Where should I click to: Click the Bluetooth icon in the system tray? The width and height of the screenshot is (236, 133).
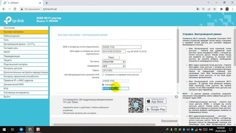click(184, 130)
